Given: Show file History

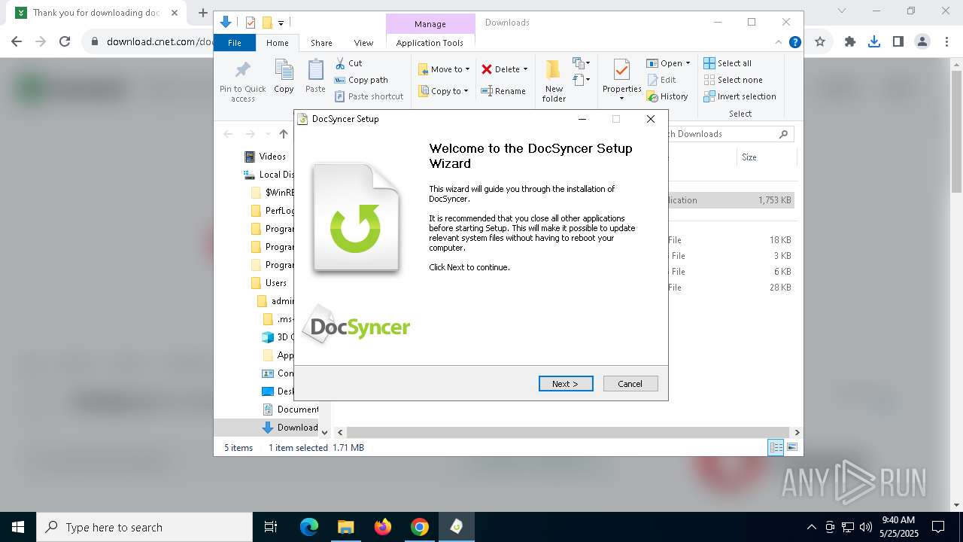Looking at the screenshot, I should [667, 96].
